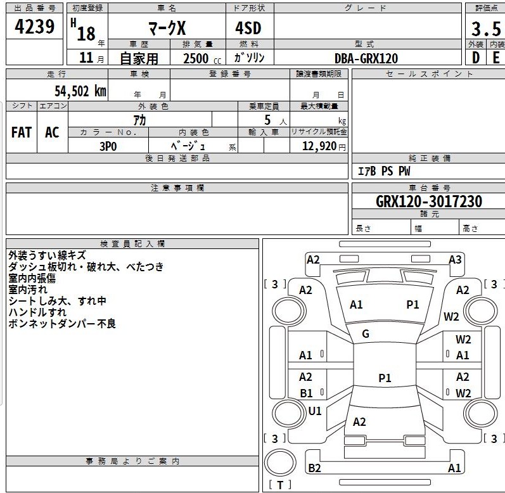Select car name マークX

pos(167,28)
